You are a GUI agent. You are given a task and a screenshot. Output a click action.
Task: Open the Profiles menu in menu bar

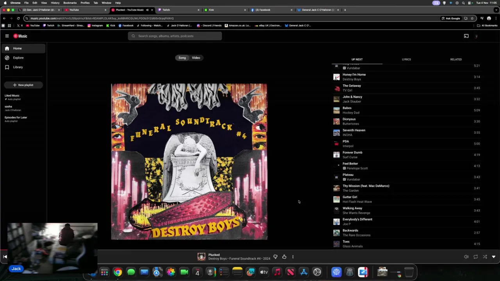[x=85, y=3]
